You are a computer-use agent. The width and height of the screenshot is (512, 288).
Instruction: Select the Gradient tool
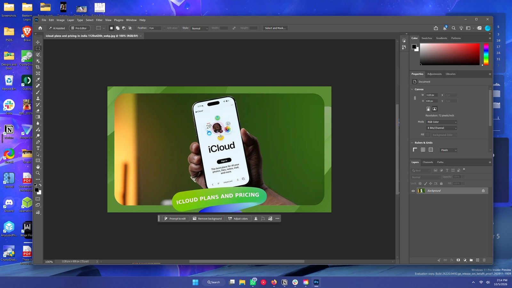[x=38, y=117]
